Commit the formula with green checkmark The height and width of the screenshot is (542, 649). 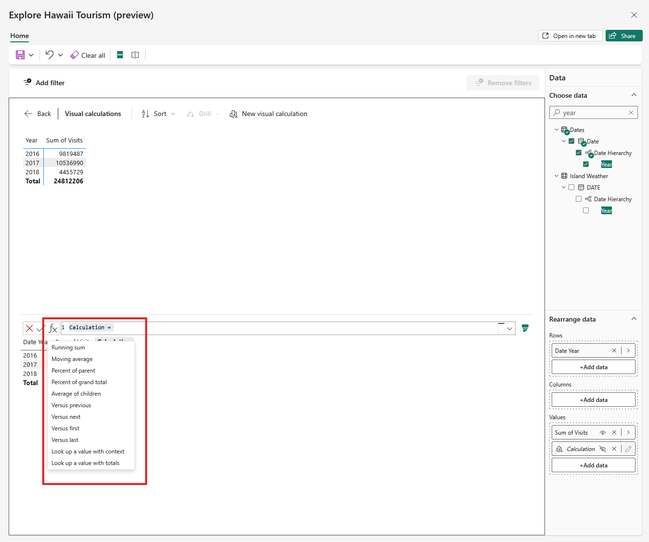40,328
